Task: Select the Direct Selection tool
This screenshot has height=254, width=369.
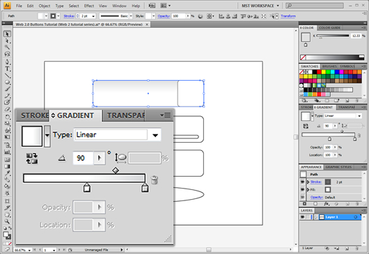Action: [7, 41]
